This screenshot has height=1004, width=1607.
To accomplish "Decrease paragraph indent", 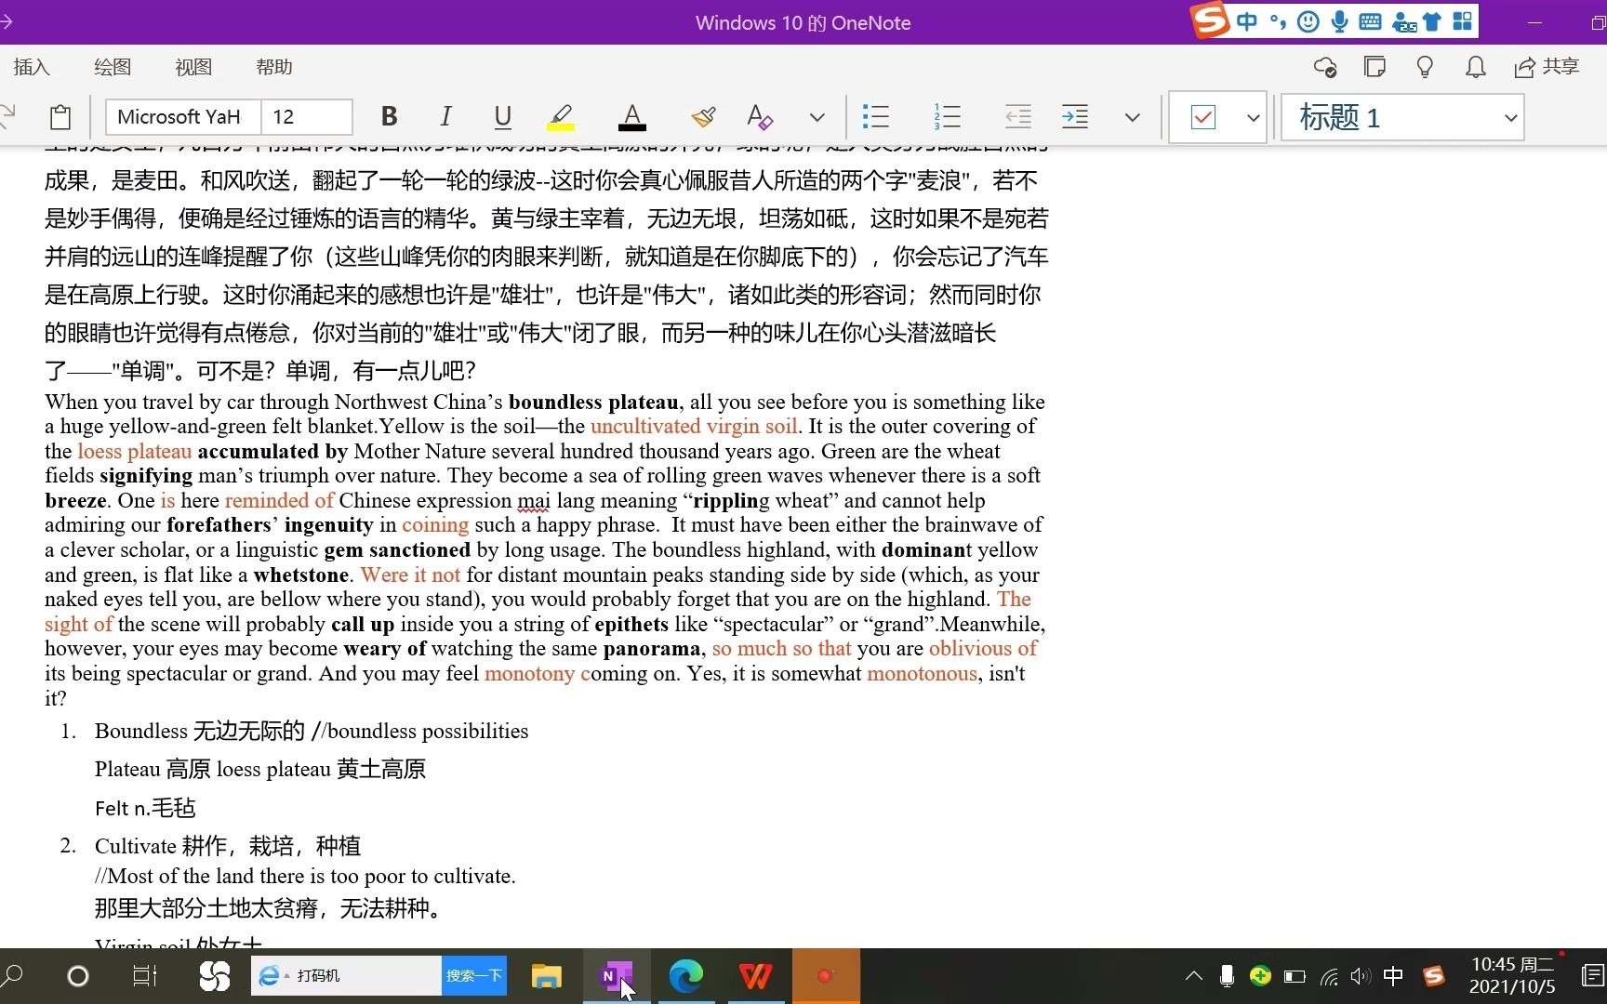I will [x=1018, y=117].
